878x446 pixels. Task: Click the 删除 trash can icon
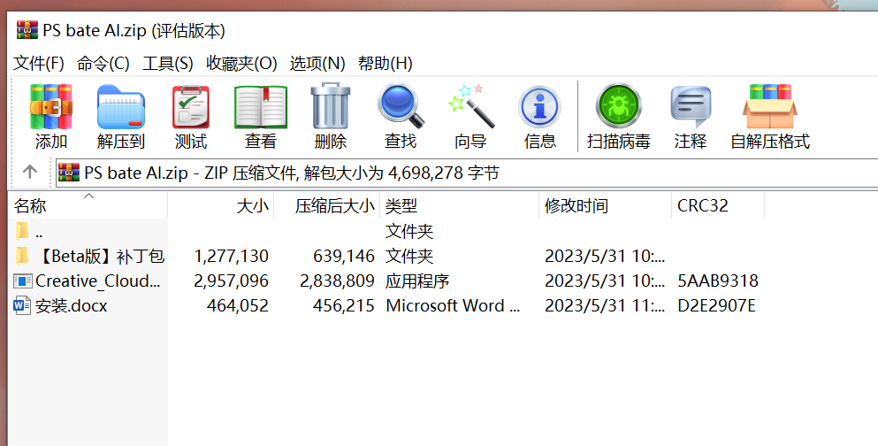click(x=331, y=107)
